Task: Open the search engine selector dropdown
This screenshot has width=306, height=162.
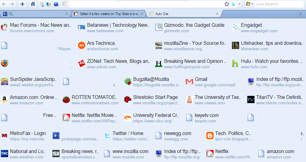Action: click(x=249, y=4)
